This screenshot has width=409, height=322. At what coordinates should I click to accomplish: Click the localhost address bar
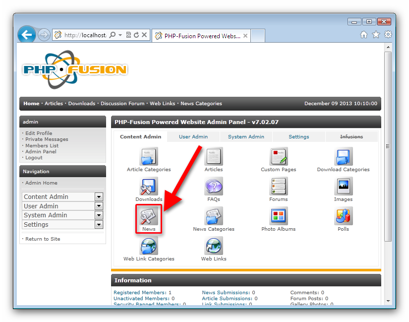pos(84,35)
